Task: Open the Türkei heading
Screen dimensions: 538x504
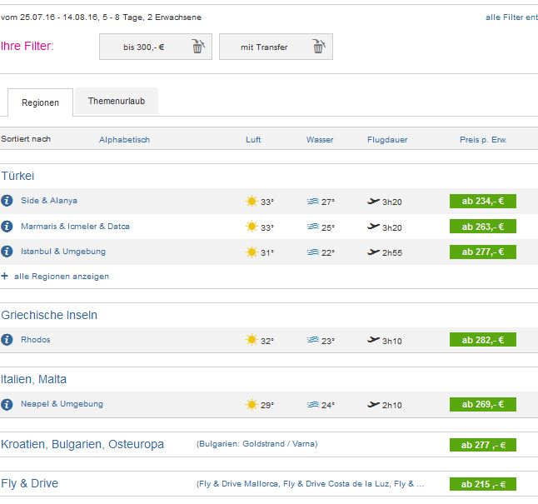Action: pos(17,176)
